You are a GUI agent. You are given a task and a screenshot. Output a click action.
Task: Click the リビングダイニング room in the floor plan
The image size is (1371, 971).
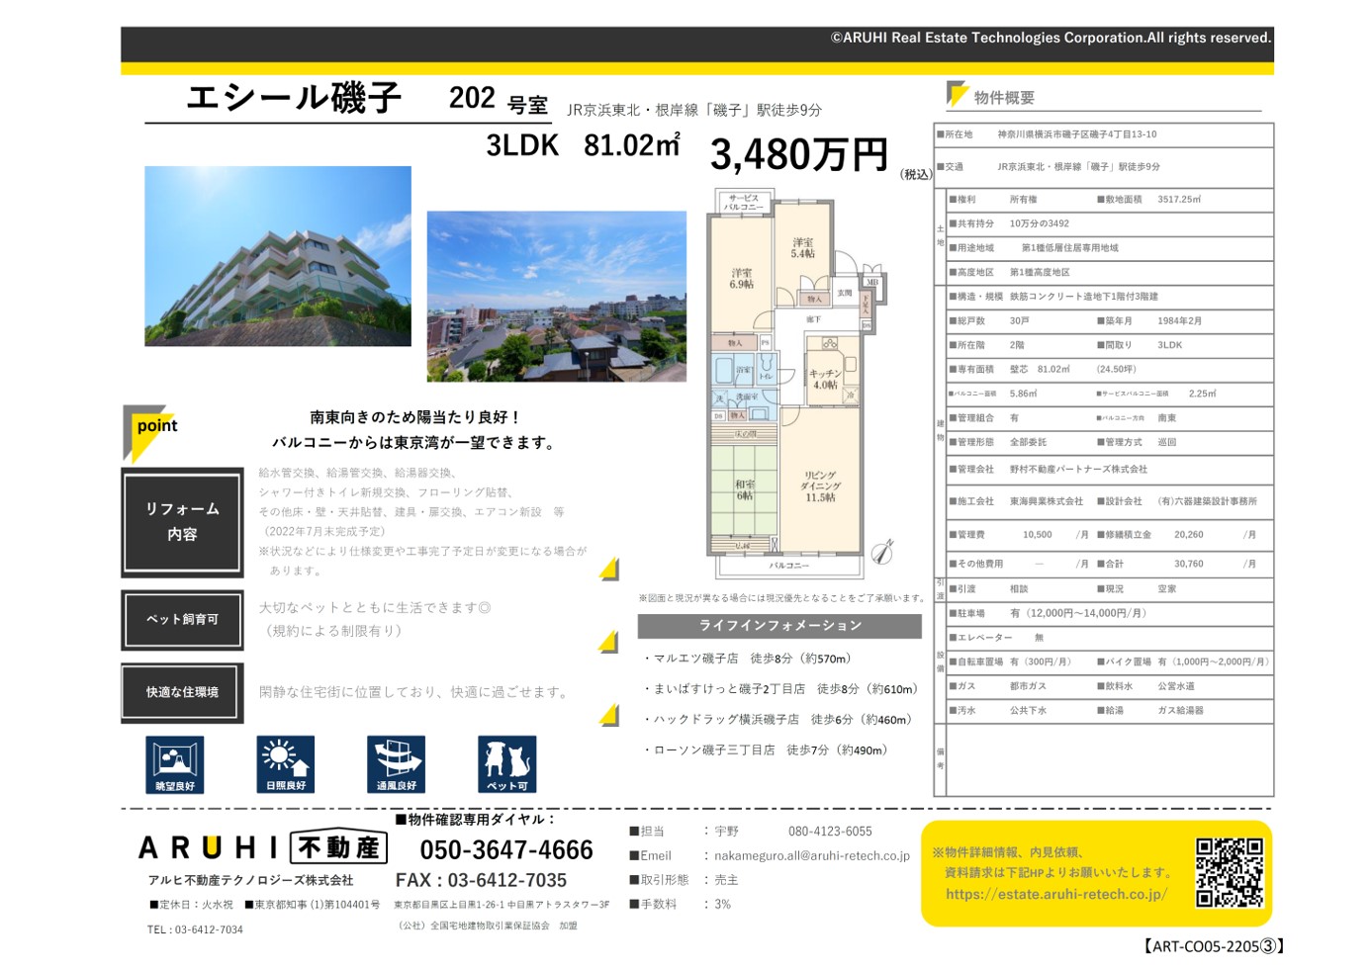820,485
